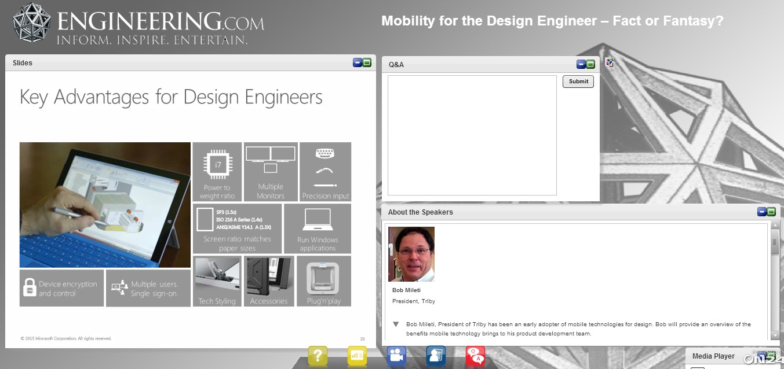Viewport: 784px width, 369px height.
Task: Click the "Bob Mileti" speaker name
Action: point(406,290)
